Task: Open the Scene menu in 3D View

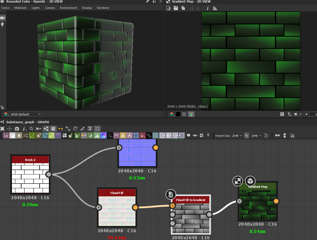Action: click(x=5, y=8)
